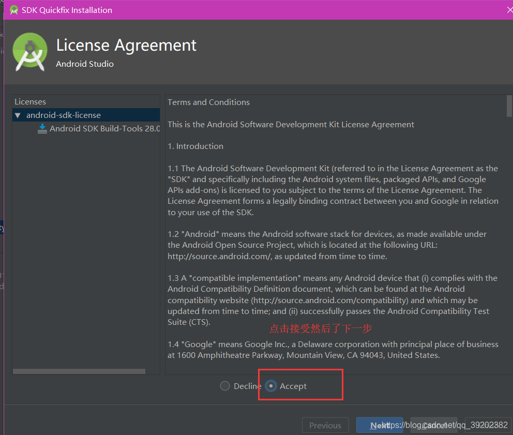This screenshot has height=435, width=513.
Task: Click the 'License Agreement' title text
Action: click(126, 45)
